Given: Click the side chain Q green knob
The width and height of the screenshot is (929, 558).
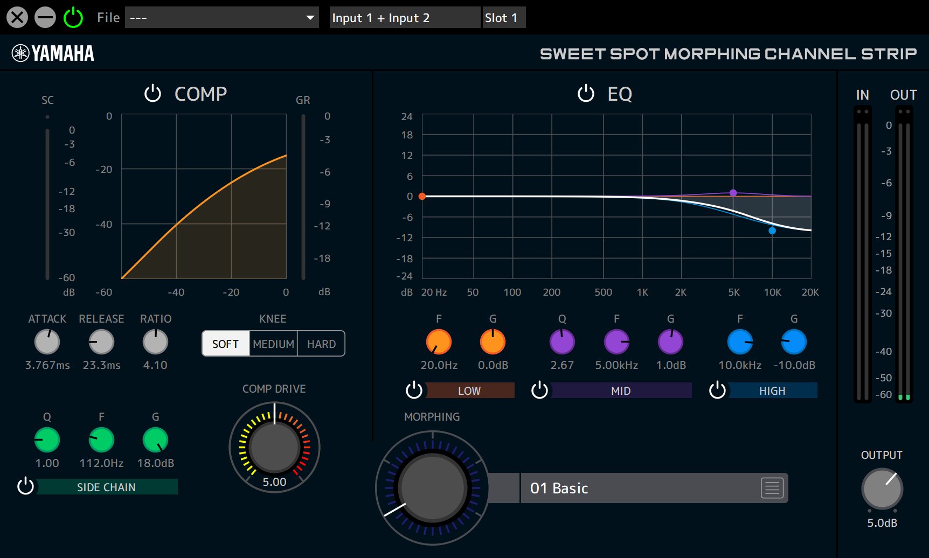Looking at the screenshot, I should pyautogui.click(x=47, y=440).
